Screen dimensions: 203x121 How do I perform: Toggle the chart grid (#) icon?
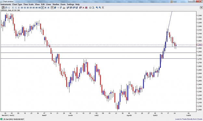[55, 8]
